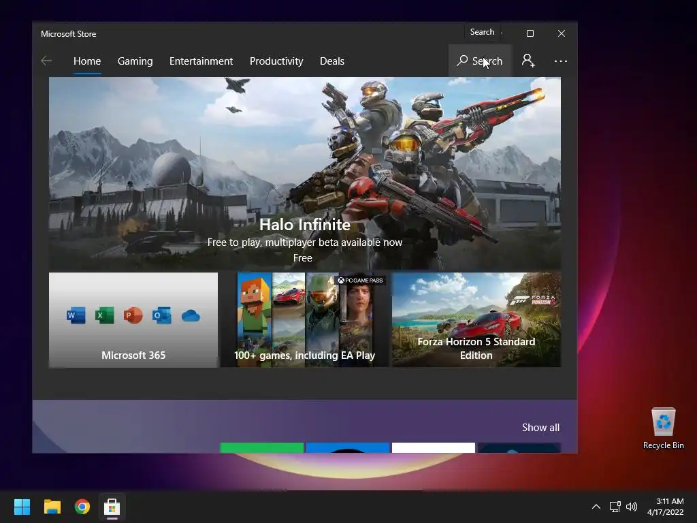Switch to the Deals tab

[x=332, y=61]
